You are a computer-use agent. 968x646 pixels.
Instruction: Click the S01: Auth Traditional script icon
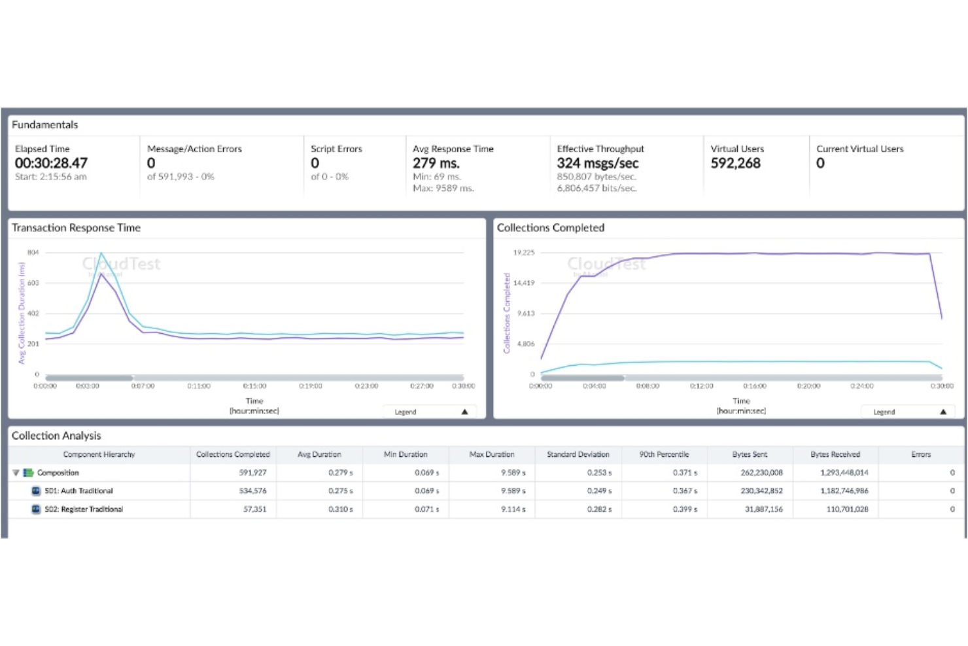click(34, 491)
